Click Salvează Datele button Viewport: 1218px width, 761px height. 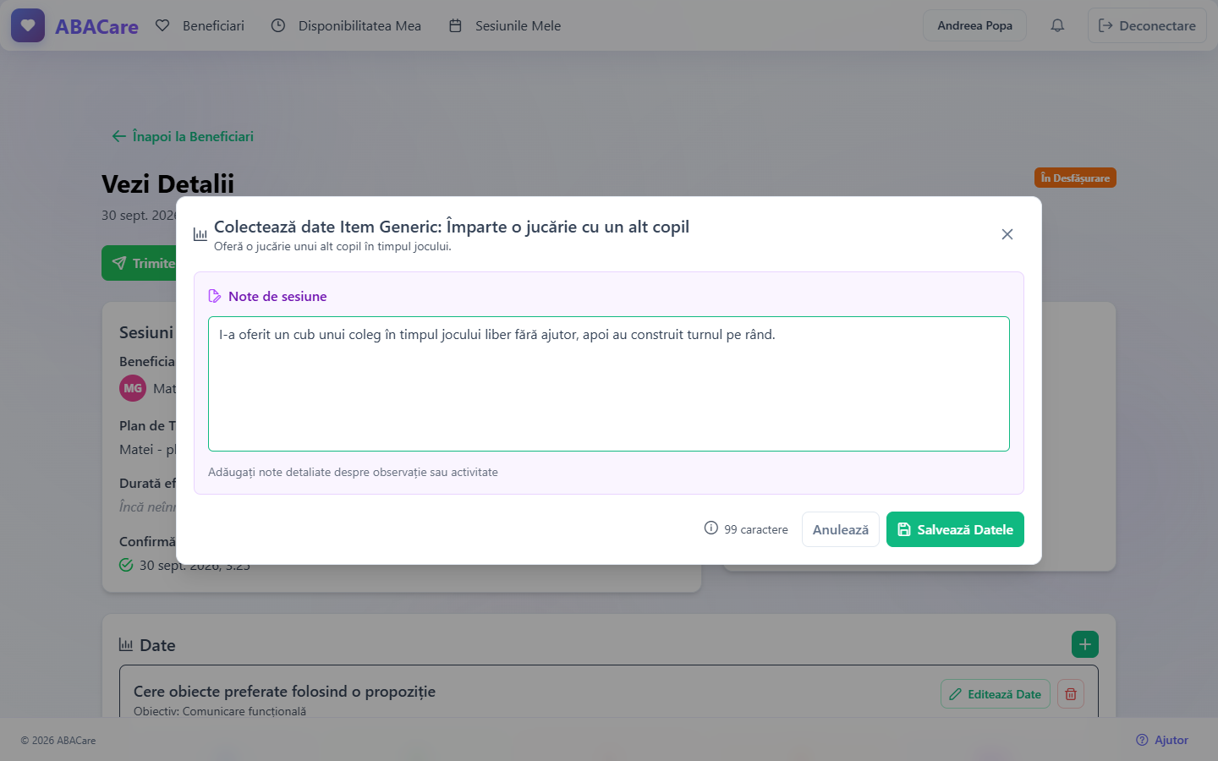pos(955,529)
